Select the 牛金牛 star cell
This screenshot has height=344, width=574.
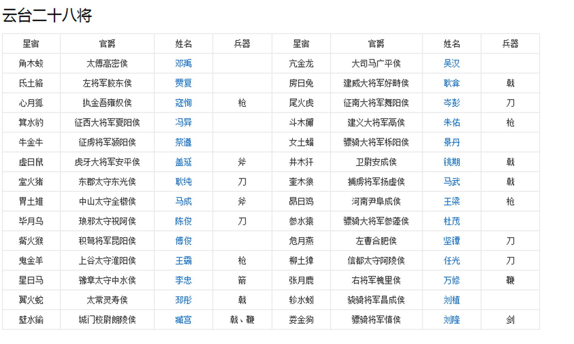[x=31, y=143]
